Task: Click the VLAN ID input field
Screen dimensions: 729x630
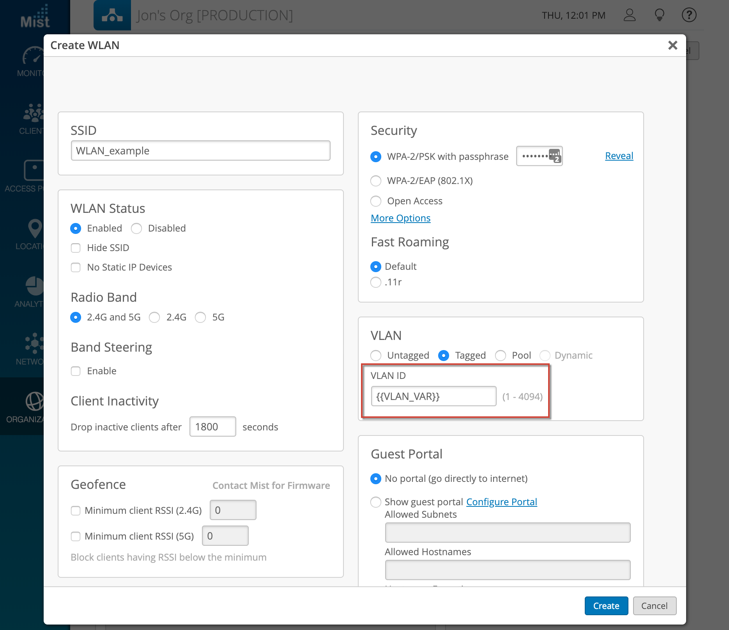Action: click(433, 396)
